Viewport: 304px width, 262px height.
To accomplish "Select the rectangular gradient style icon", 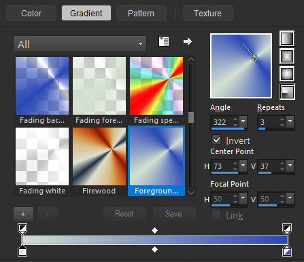I will (x=287, y=56).
